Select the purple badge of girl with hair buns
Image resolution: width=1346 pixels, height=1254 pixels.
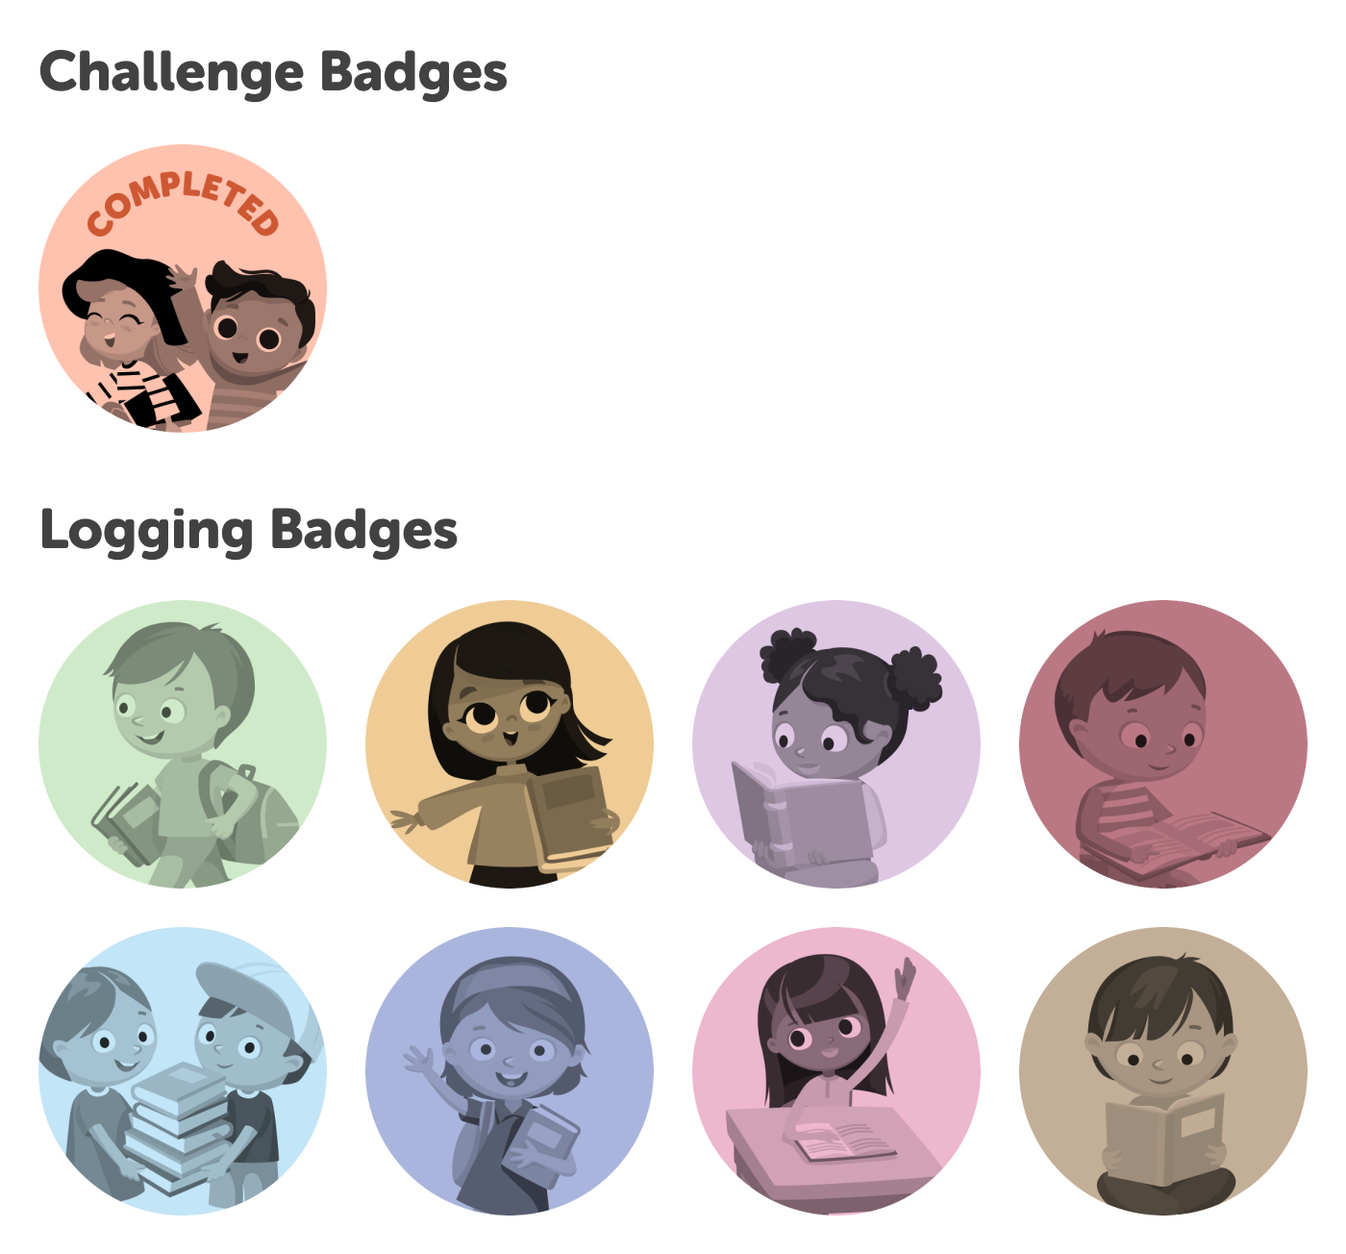[836, 744]
